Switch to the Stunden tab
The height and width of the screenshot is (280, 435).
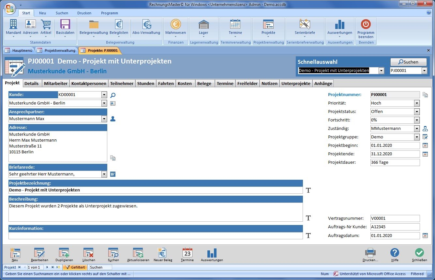point(146,83)
